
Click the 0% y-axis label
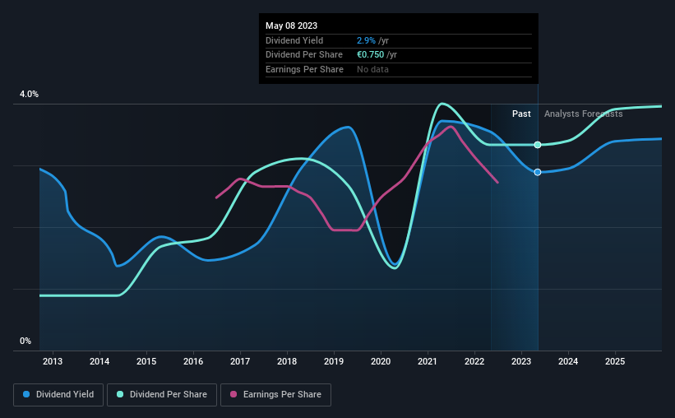(25, 341)
